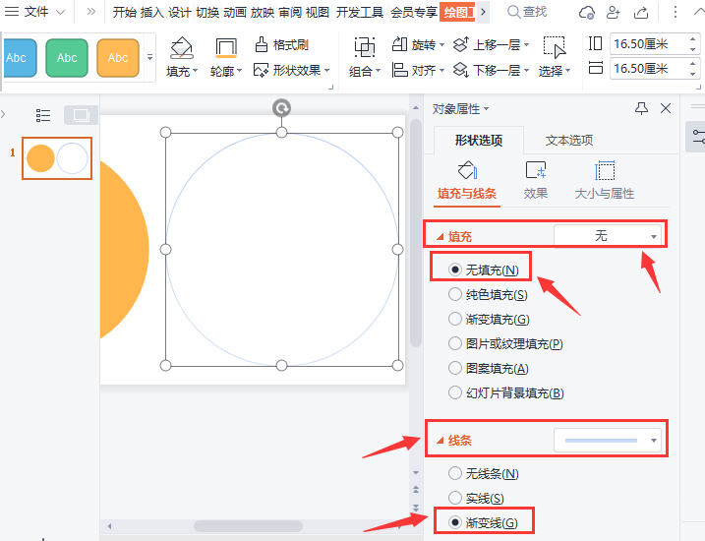
Task: Pin the 对象属性 panel
Action: [641, 108]
